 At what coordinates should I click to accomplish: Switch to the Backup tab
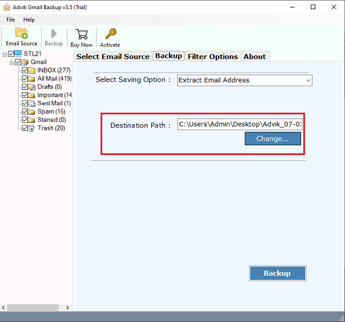(169, 56)
